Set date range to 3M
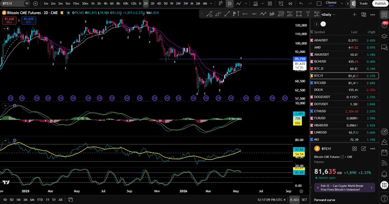This screenshot has width=389, height=204. pyautogui.click(x=25, y=199)
